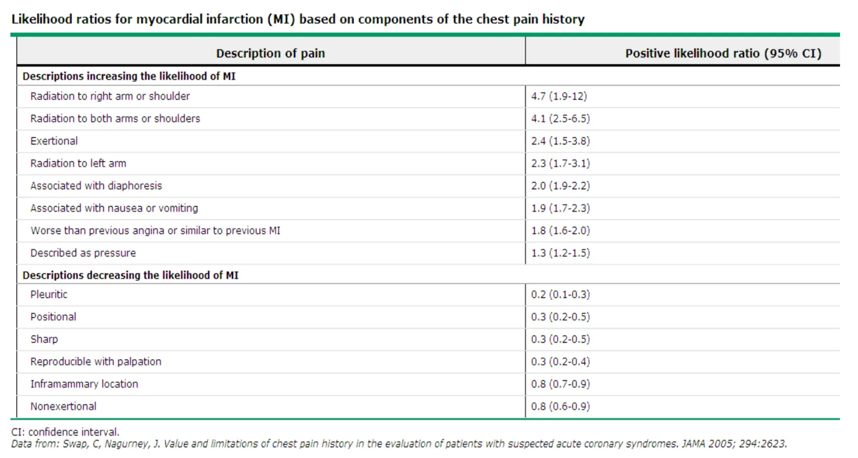The width and height of the screenshot is (858, 458).
Task: Select the "Described as pressure" row
Action: pos(83,253)
